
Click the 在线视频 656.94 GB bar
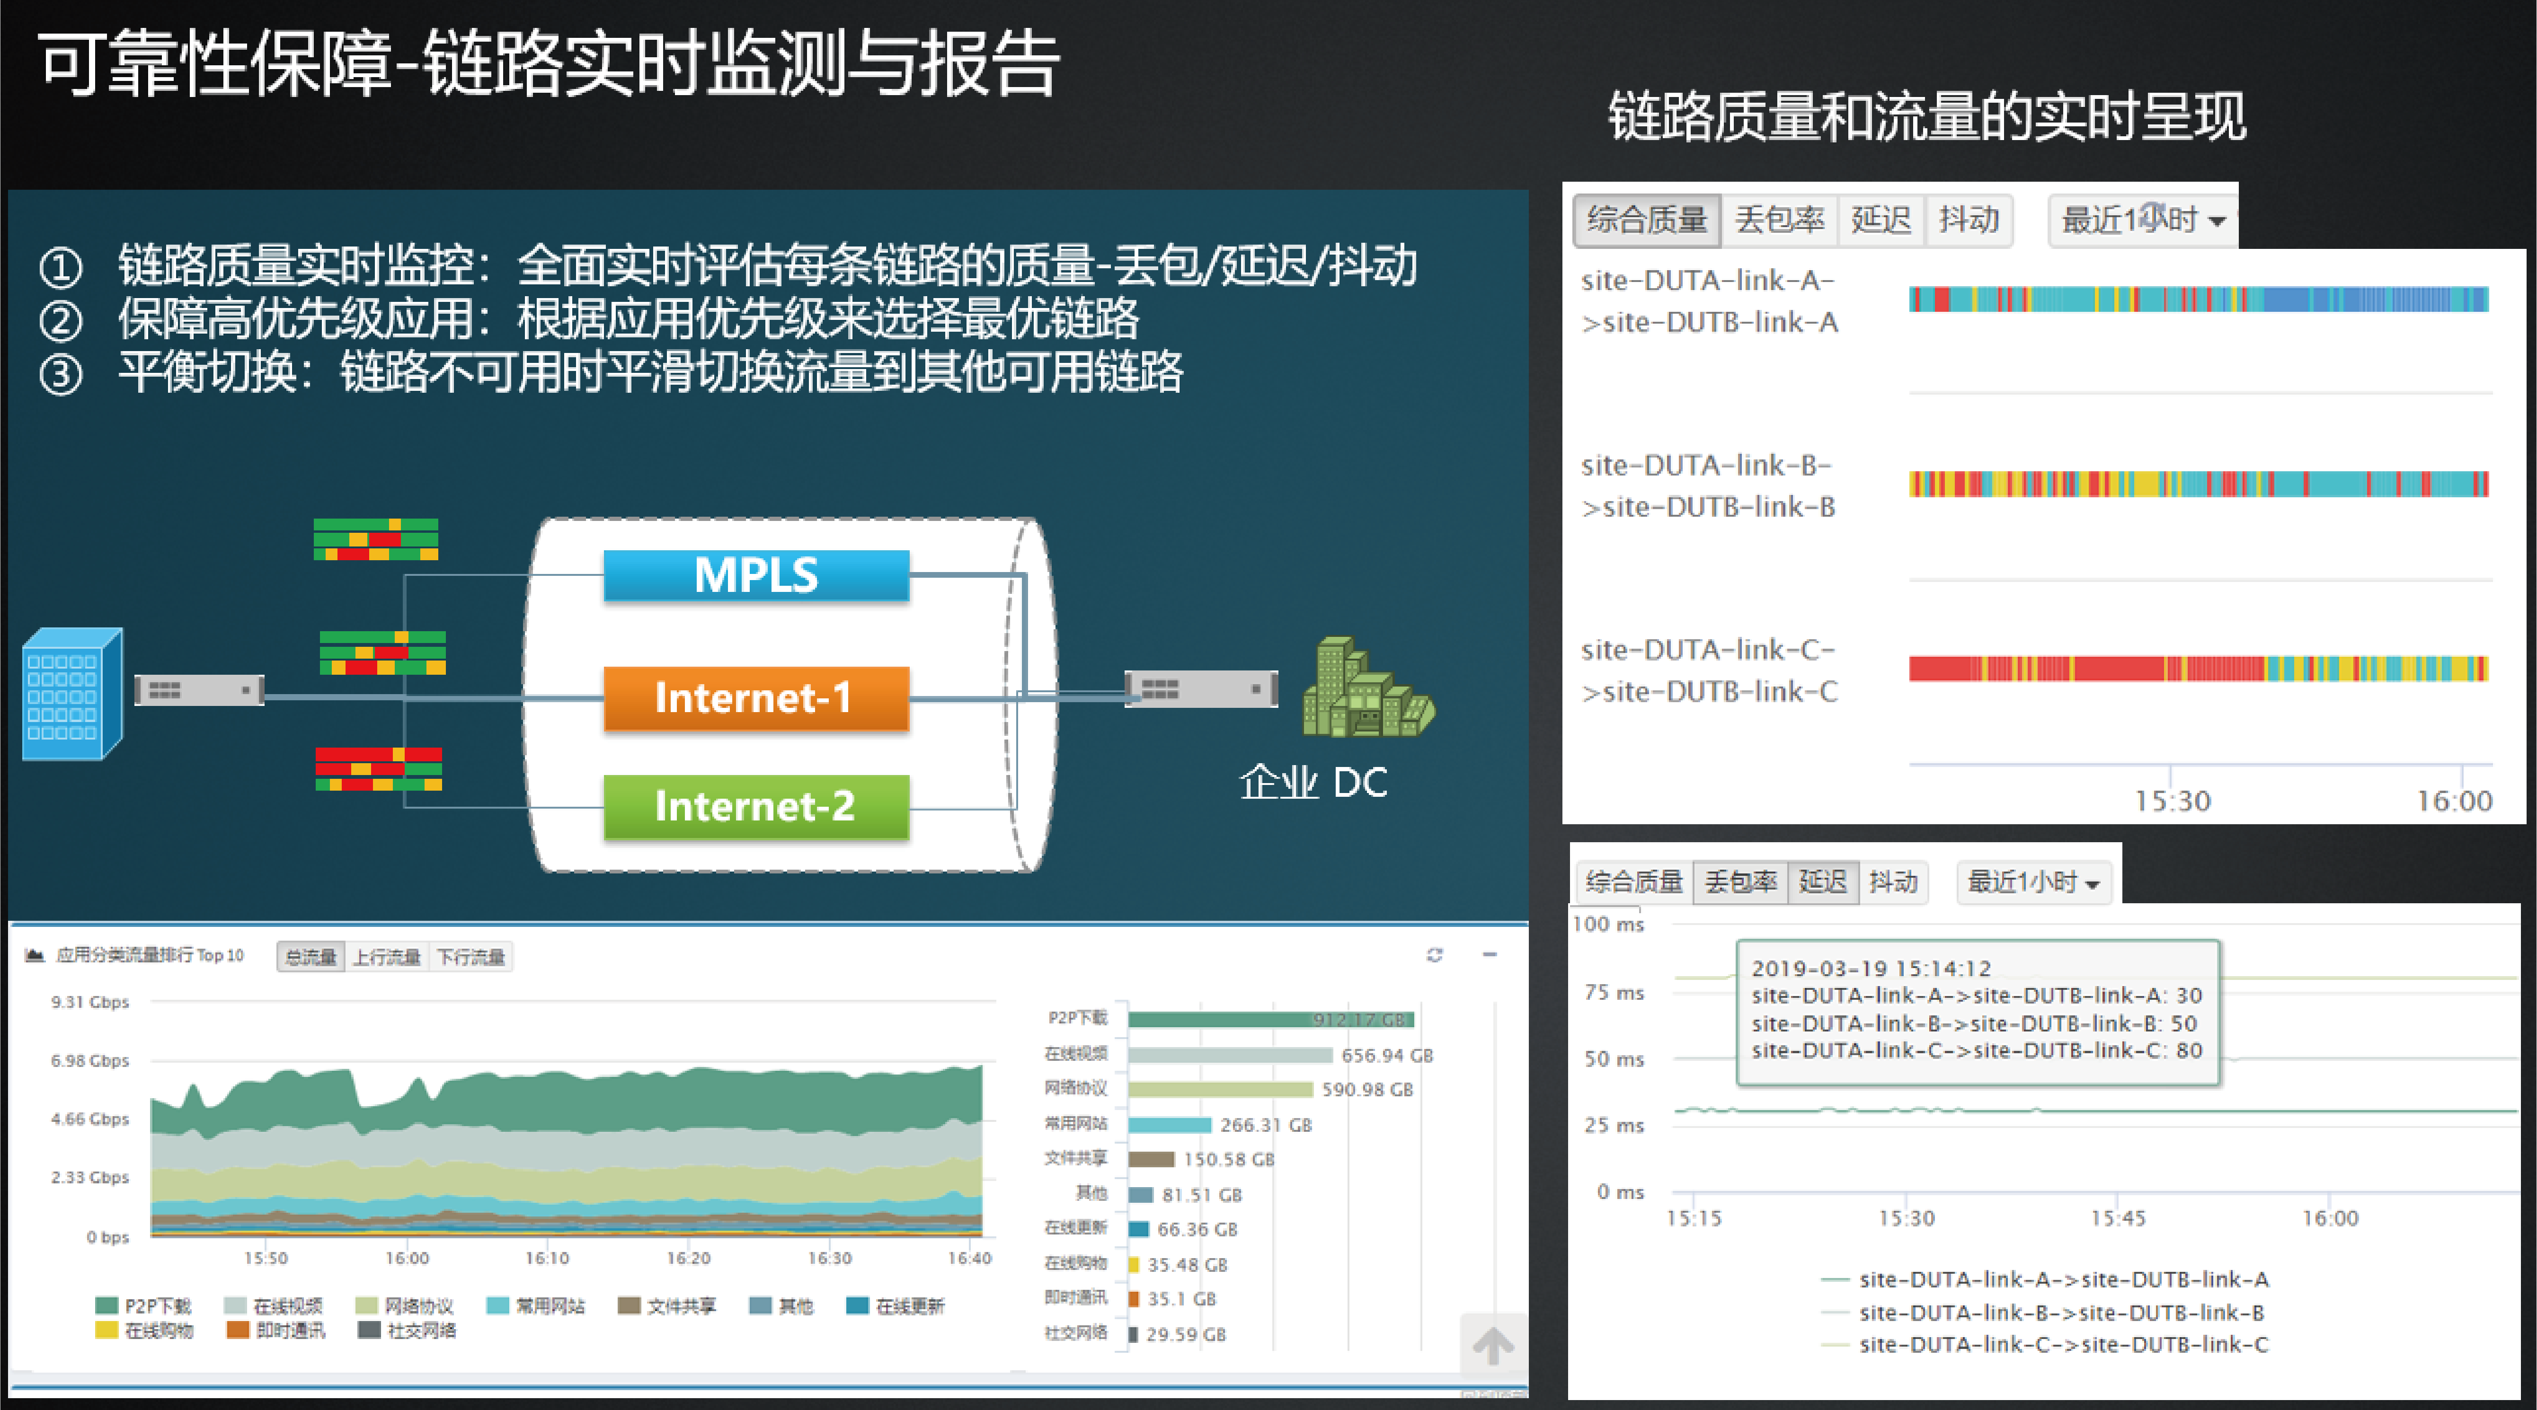[1230, 1055]
